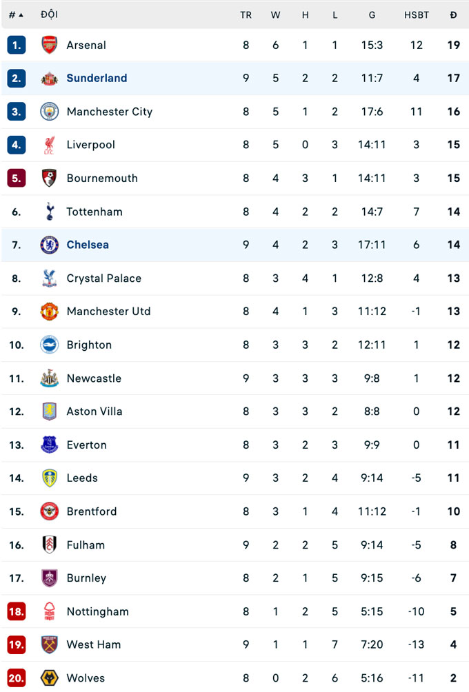Click the TR matches played header
The width and height of the screenshot is (469, 692).
(x=246, y=14)
